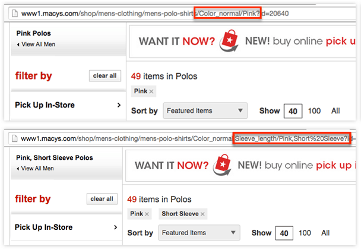
Task: Show 100 items in the top page
Action: [314, 111]
